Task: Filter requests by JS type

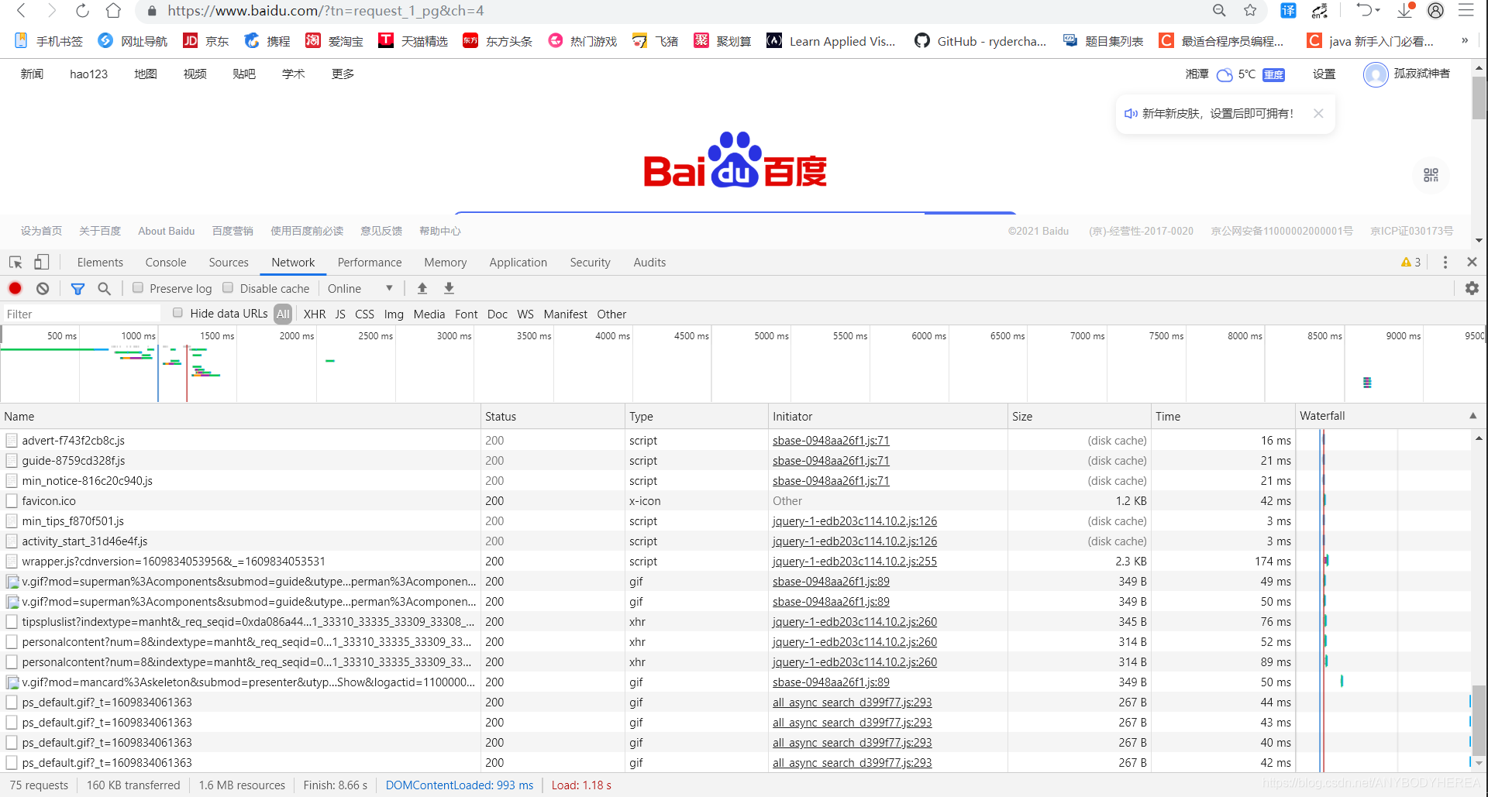Action: coord(340,314)
